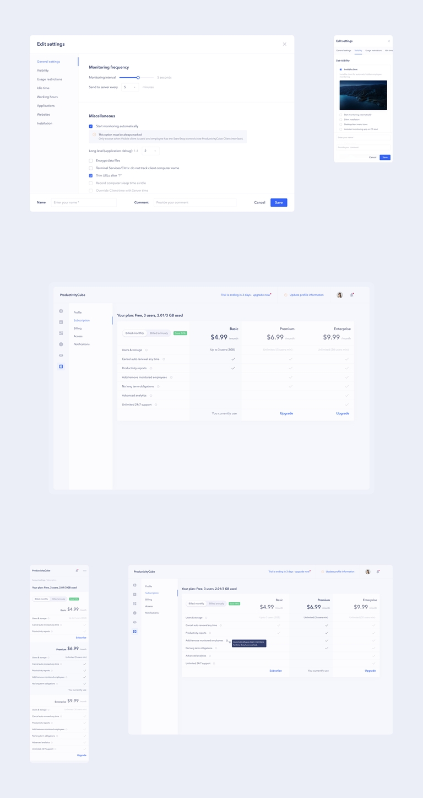Click Upgrade under Premium in middle window
The width and height of the screenshot is (423, 798).
(286, 413)
